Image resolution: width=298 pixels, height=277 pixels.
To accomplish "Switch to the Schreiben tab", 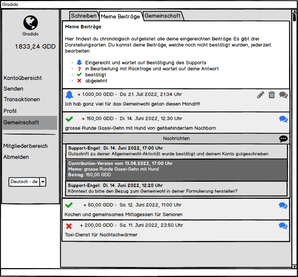I will coord(83,16).
